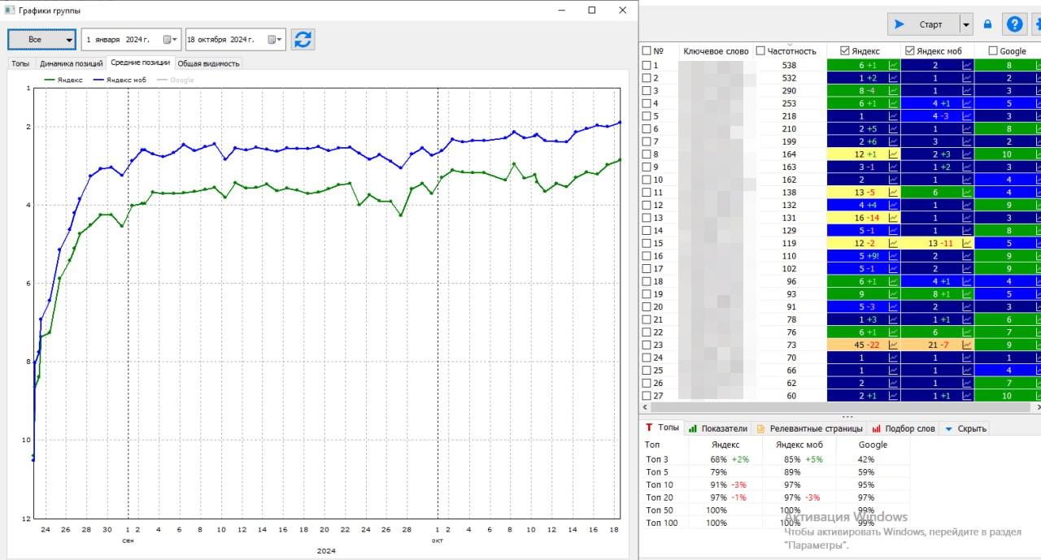Open the Яндекс моб chart icon in row 15
This screenshot has width=1041, height=560.
point(967,243)
